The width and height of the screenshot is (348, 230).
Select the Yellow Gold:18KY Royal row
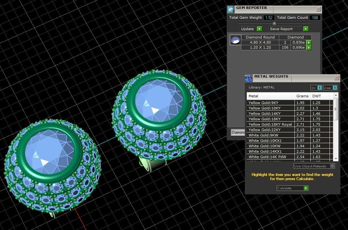(290, 124)
